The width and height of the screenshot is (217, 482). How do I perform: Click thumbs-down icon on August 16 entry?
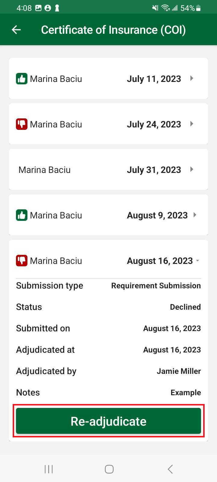[21, 261]
